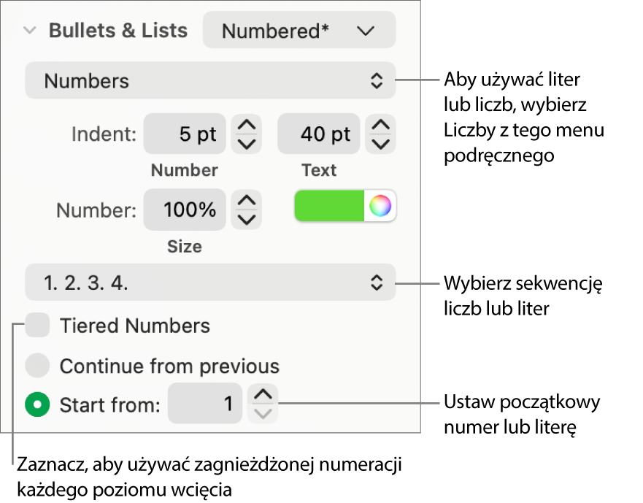Image resolution: width=643 pixels, height=503 pixels.
Task: Click the green number color swatch
Action: (329, 207)
